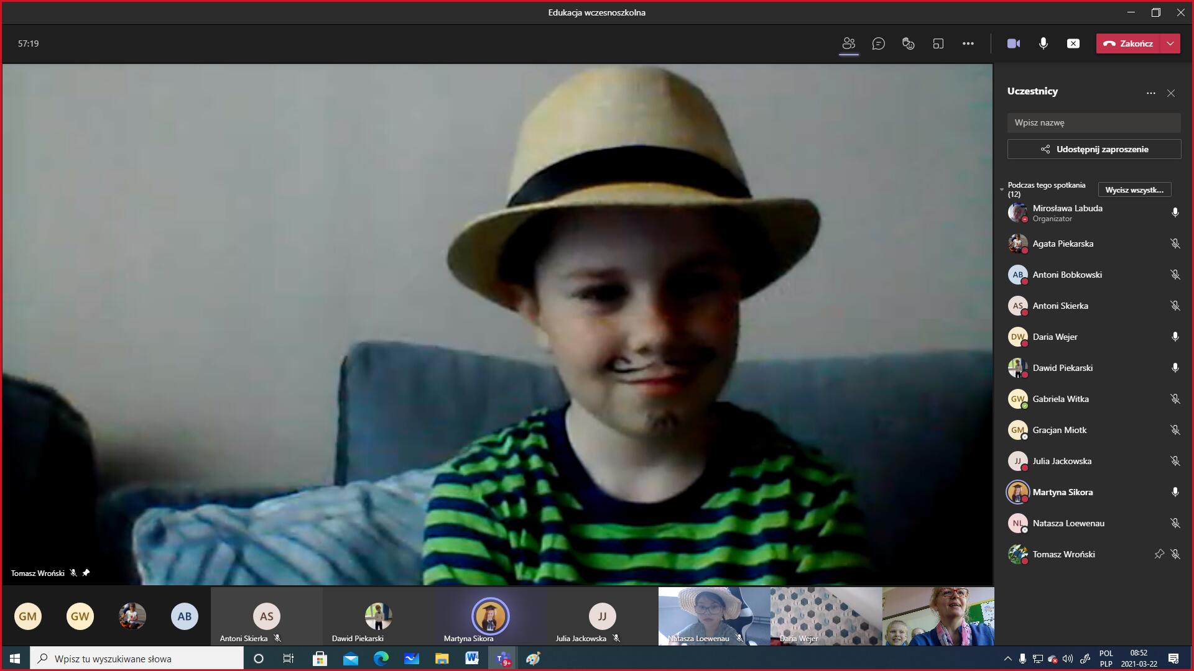Click the Wpisz nazwę search field
The height and width of the screenshot is (671, 1194).
point(1093,122)
